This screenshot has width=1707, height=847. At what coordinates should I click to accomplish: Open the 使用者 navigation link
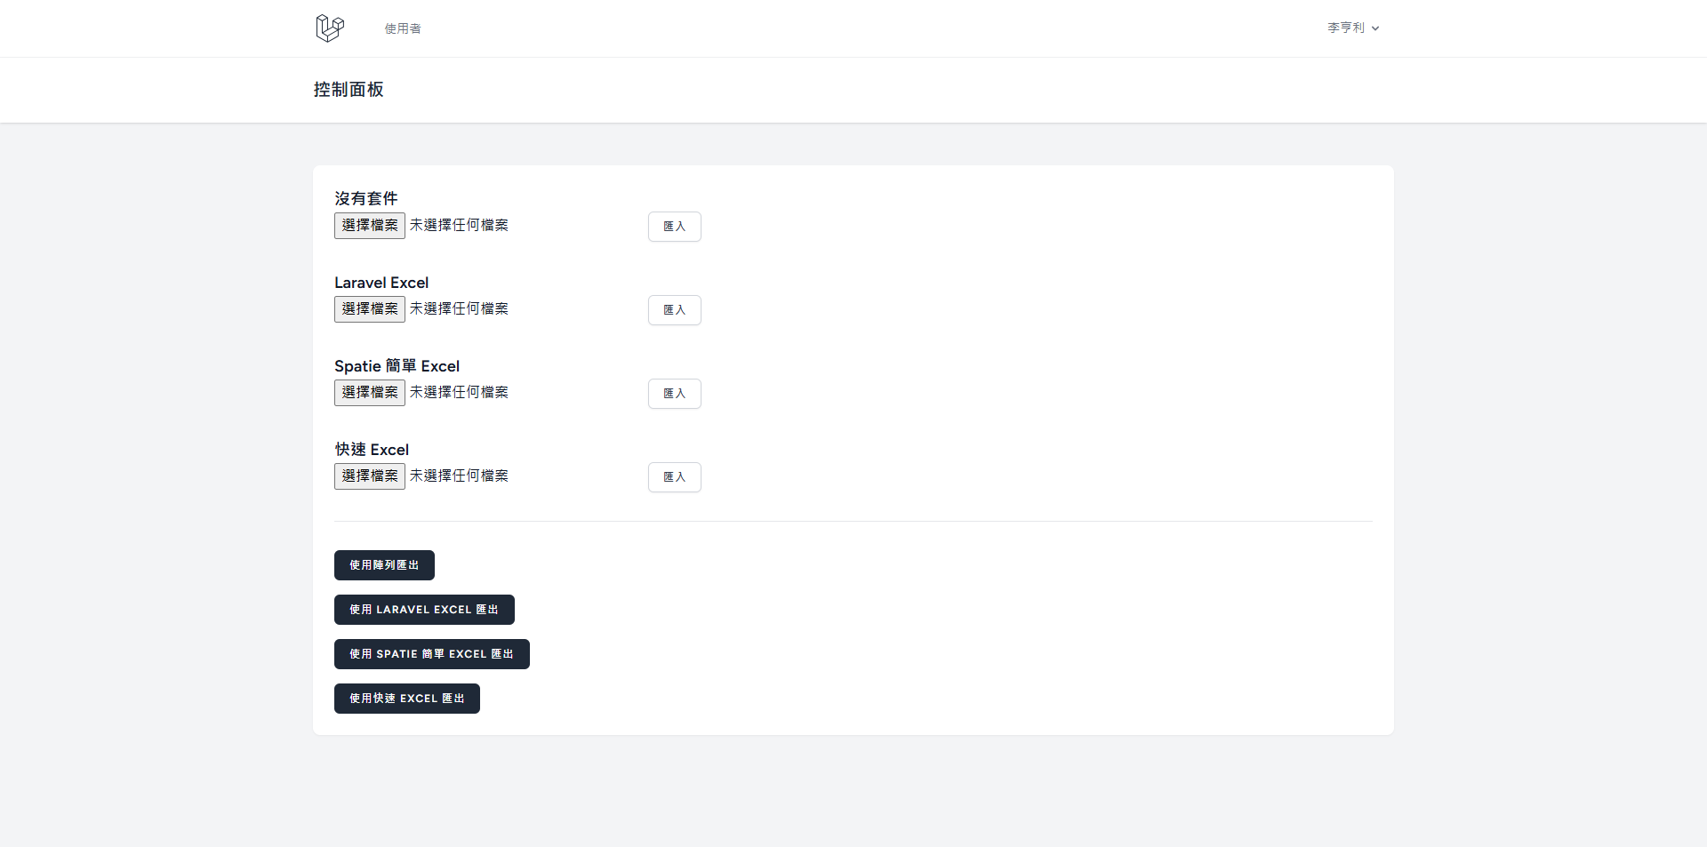click(x=403, y=28)
